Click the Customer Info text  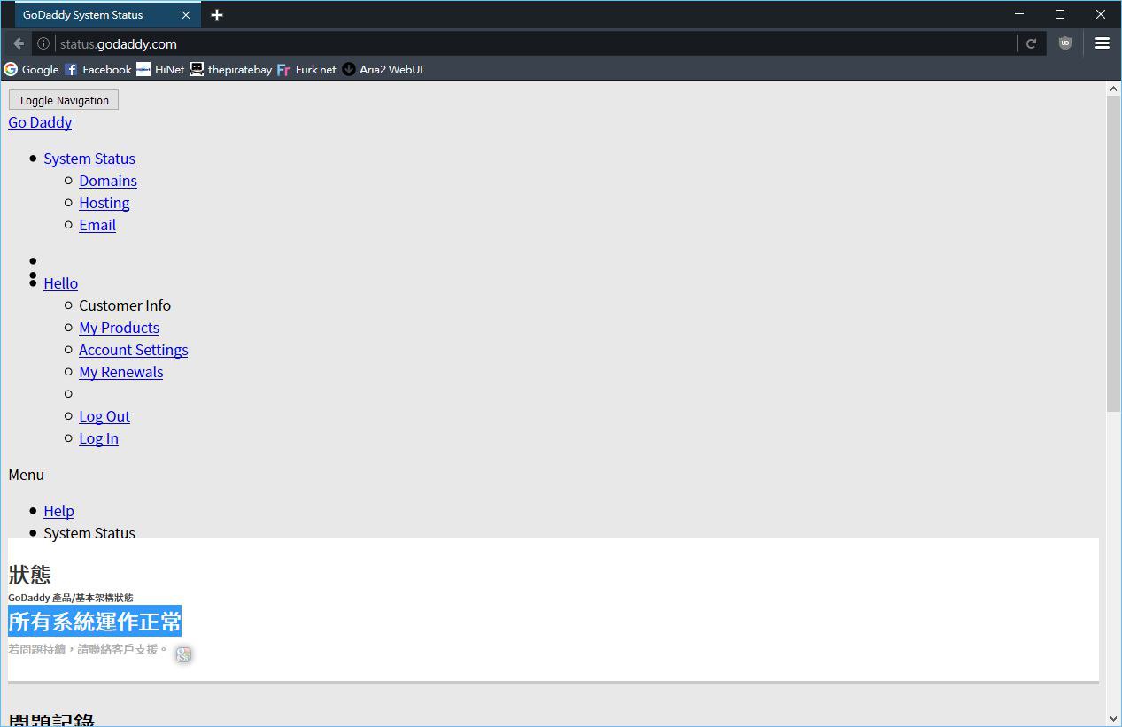tap(125, 305)
